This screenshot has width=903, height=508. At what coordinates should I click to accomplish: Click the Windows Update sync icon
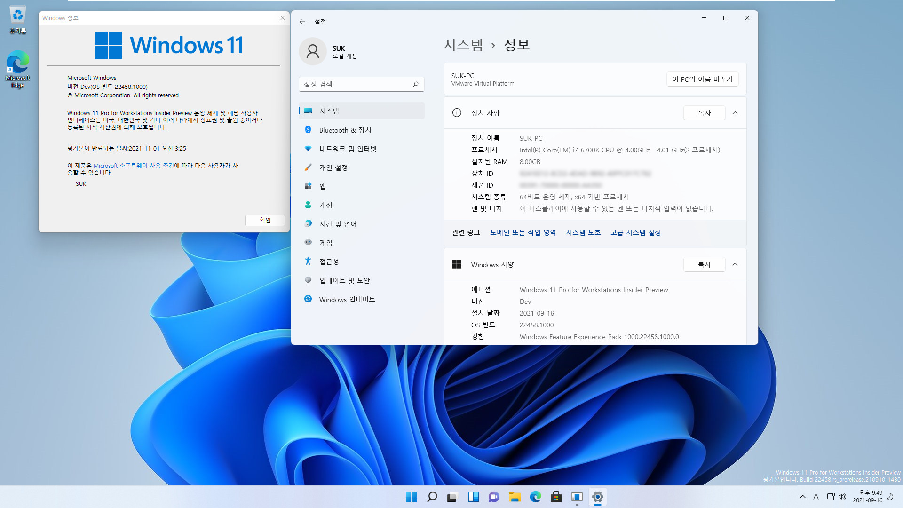point(308,299)
